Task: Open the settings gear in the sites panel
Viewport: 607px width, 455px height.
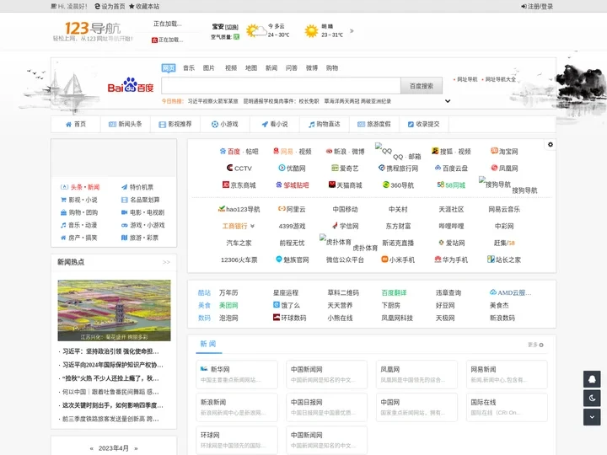Action: tap(550, 145)
